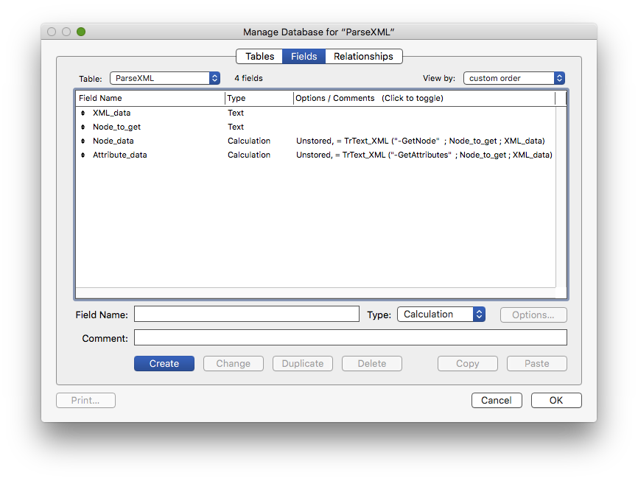Click the Comment input box
Screen dimensions: 638x481
tap(351, 337)
